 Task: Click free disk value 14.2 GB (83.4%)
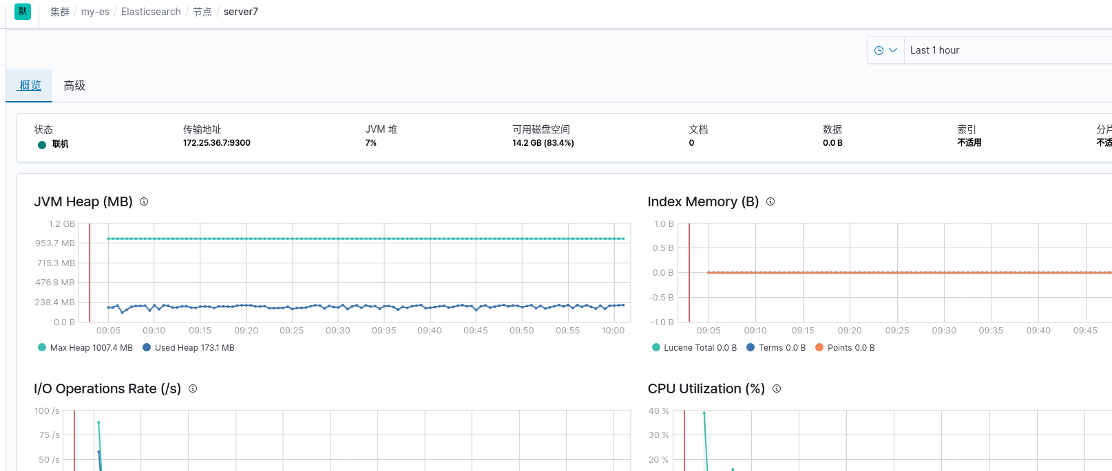coord(543,143)
